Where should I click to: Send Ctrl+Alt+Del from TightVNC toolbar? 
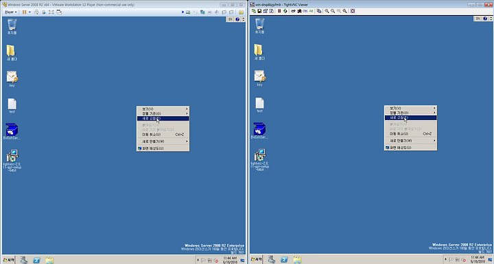(293, 11)
